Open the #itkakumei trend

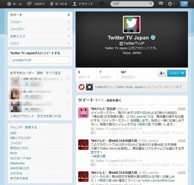tap(18, 163)
